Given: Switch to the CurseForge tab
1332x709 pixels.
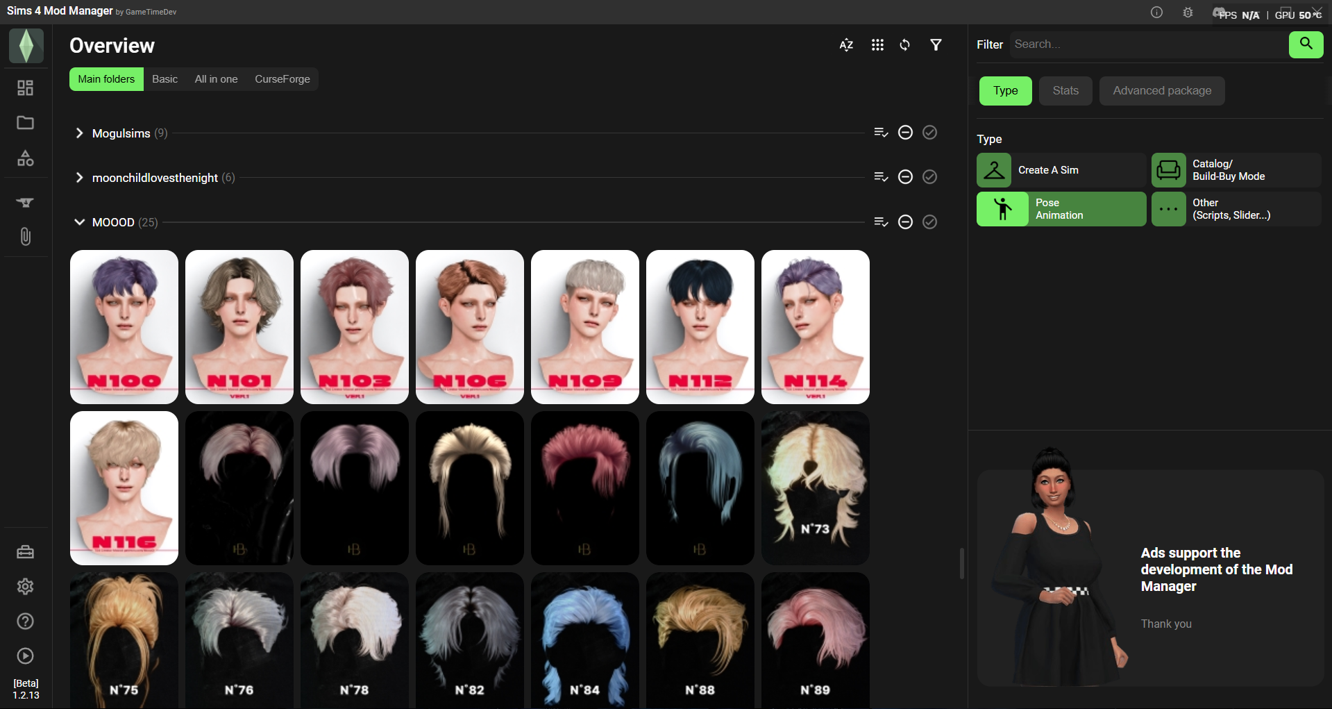Looking at the screenshot, I should pyautogui.click(x=283, y=79).
